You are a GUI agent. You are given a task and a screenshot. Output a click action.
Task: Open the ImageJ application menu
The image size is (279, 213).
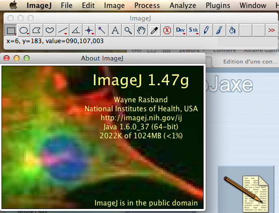pos(39,6)
